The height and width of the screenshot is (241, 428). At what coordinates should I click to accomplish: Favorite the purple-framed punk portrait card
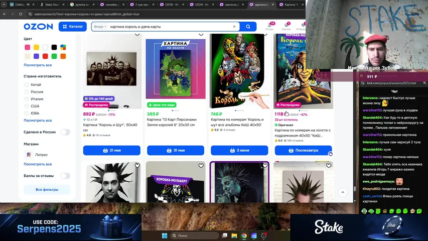[x=265, y=166]
